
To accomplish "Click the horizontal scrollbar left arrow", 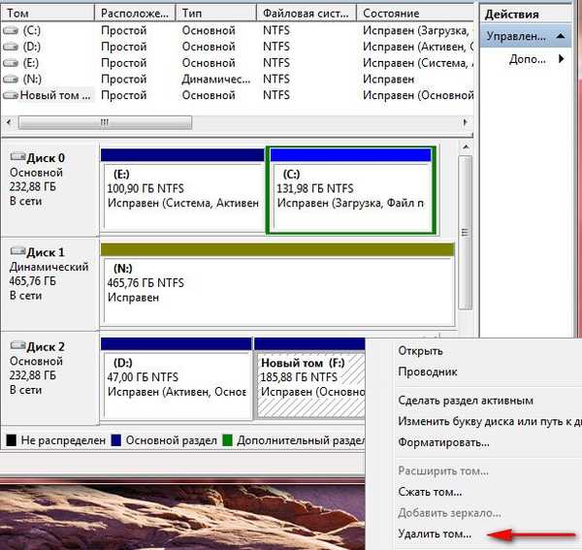I will pyautogui.click(x=9, y=122).
